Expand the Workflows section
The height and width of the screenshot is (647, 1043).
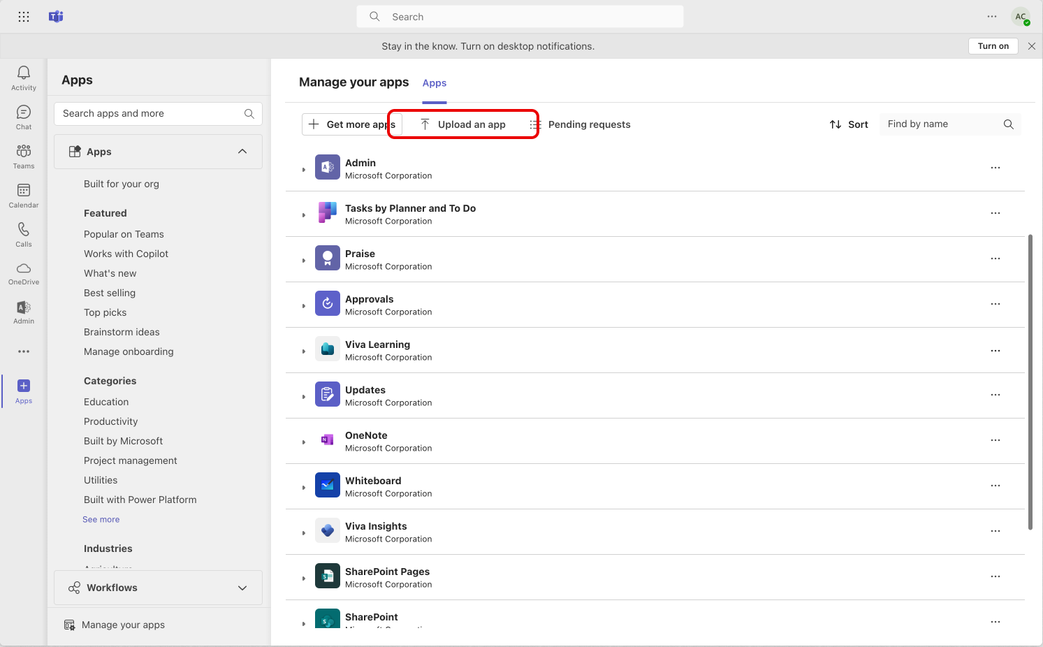(242, 588)
